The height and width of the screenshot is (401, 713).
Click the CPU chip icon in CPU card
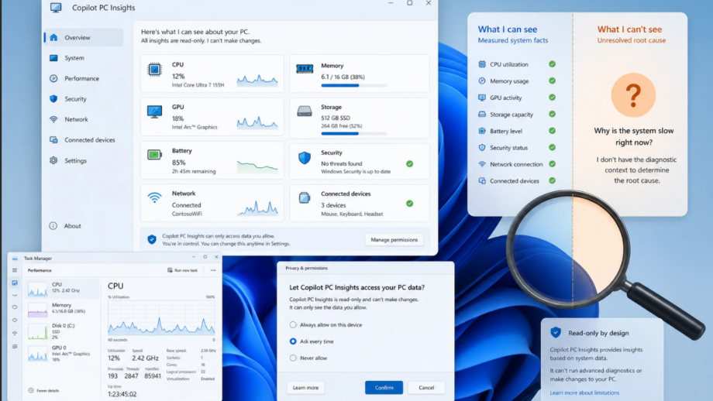point(154,70)
